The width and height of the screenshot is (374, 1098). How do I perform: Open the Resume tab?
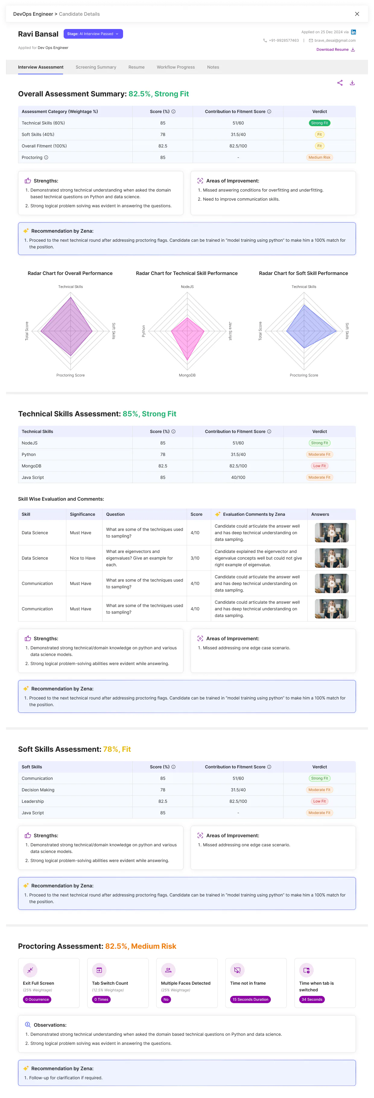pyautogui.click(x=136, y=67)
